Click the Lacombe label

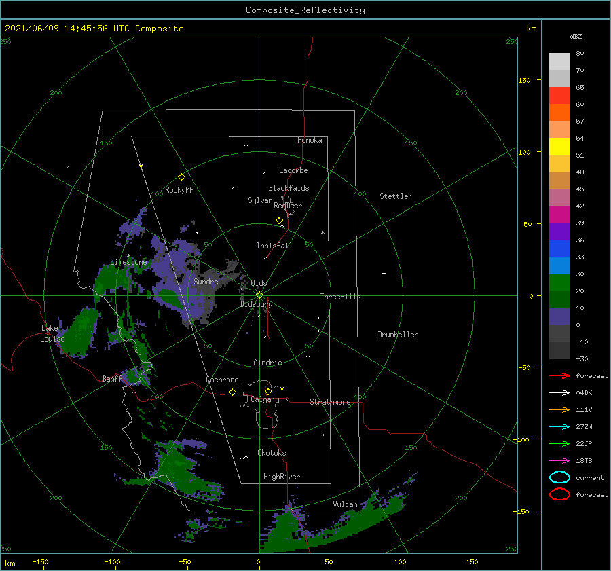[293, 170]
